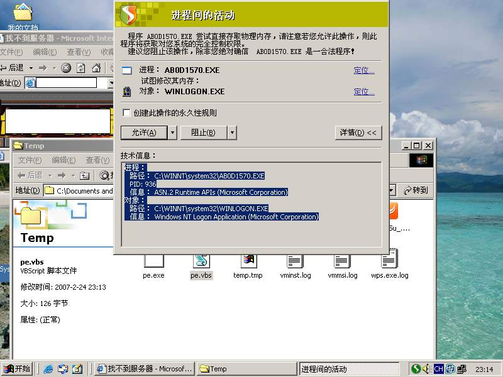Open 编辑(E) menu in Temp window
The image size is (503, 377).
pyautogui.click(x=64, y=160)
